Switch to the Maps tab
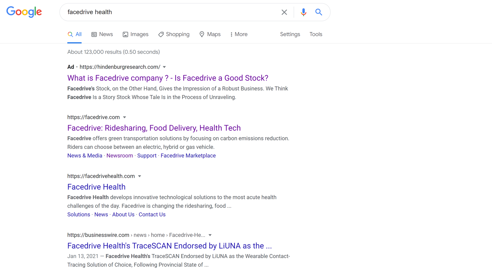 pyautogui.click(x=210, y=34)
